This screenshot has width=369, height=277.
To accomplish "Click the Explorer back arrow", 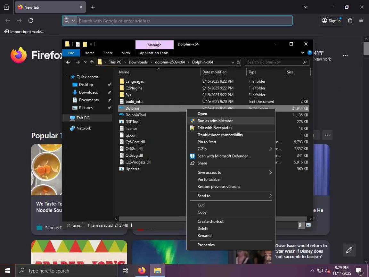I will click(x=68, y=62).
